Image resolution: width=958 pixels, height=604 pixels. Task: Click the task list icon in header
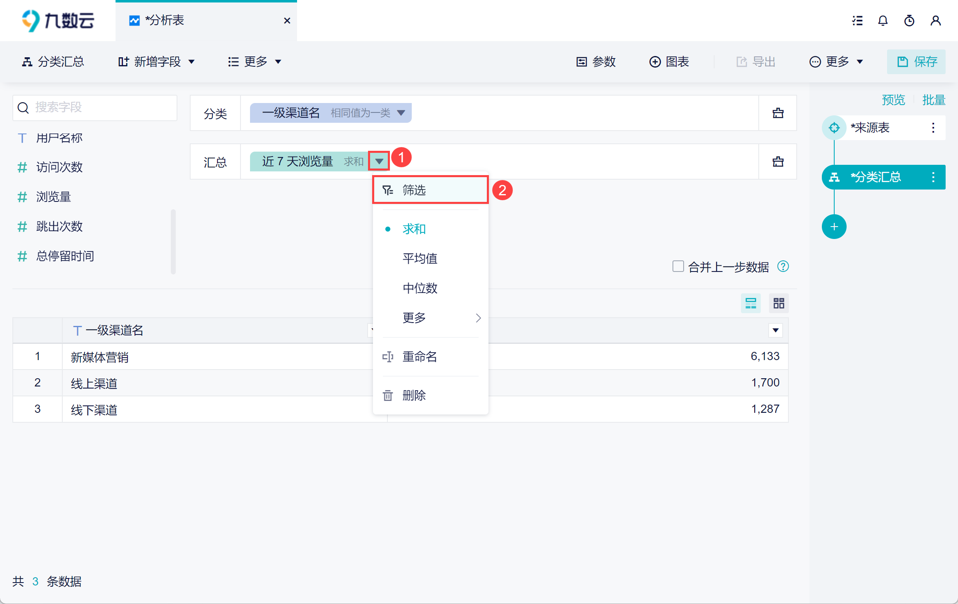(857, 21)
